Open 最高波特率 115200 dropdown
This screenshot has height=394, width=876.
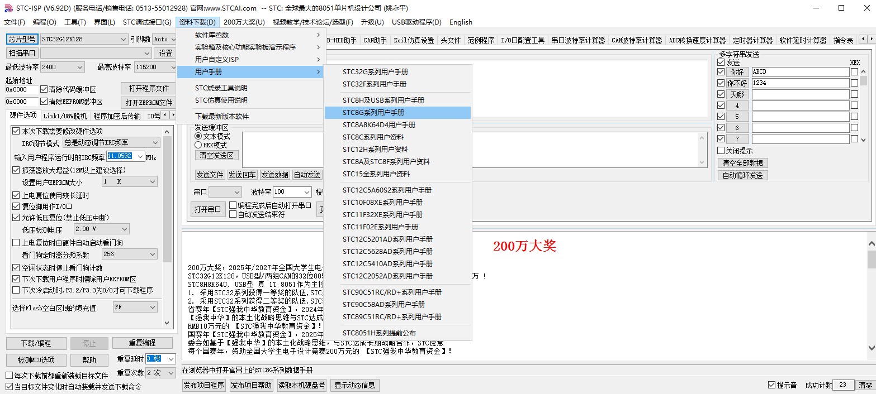155,67
